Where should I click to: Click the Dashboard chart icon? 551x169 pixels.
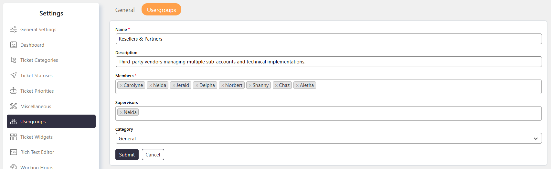coord(14,45)
